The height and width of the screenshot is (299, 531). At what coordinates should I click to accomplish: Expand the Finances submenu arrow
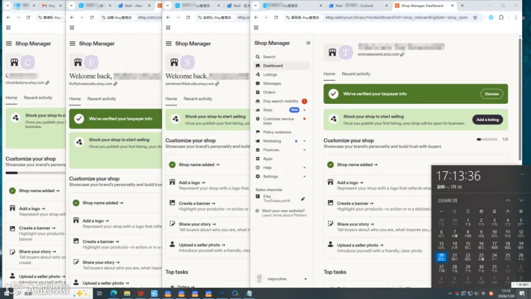pos(304,150)
